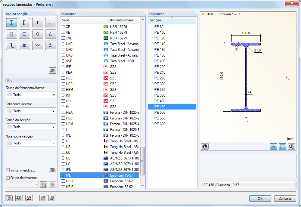Click the series list vertical scrollbar
Image resolution: width=301 pixels, height=207 pixels.
pyautogui.click(x=143, y=161)
